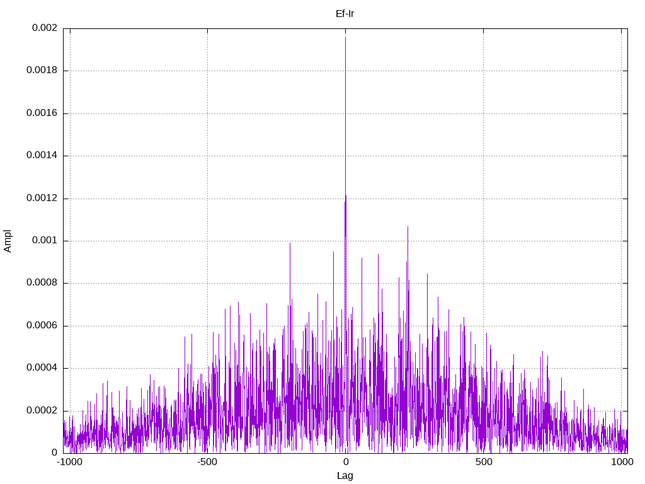Click the 1000 x-axis tick label
This screenshot has height=484, width=645.
coord(622,462)
